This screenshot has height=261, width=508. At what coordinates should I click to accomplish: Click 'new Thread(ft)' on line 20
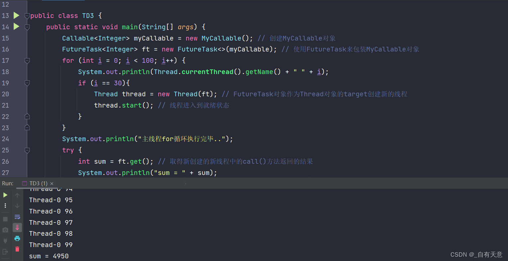185,94
